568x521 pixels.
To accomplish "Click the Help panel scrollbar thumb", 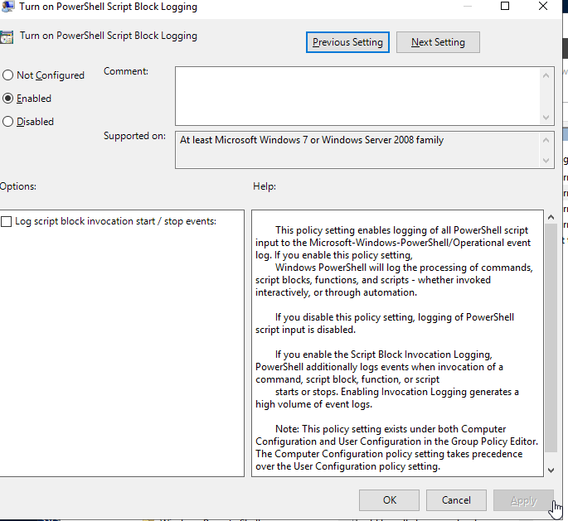I will [x=551, y=331].
